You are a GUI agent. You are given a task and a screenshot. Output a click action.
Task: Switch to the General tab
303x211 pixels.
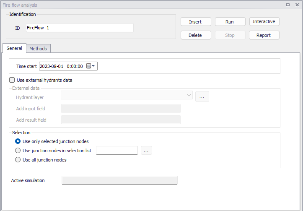14,48
